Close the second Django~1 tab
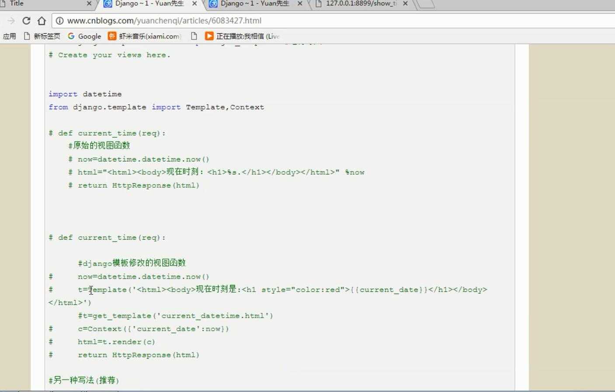Image resolution: width=615 pixels, height=392 pixels. 300,3
